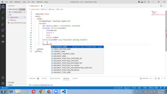Open Explorer Views and More Actions ellipsis
This screenshot has height=94, width=167.
[x=24, y=6]
